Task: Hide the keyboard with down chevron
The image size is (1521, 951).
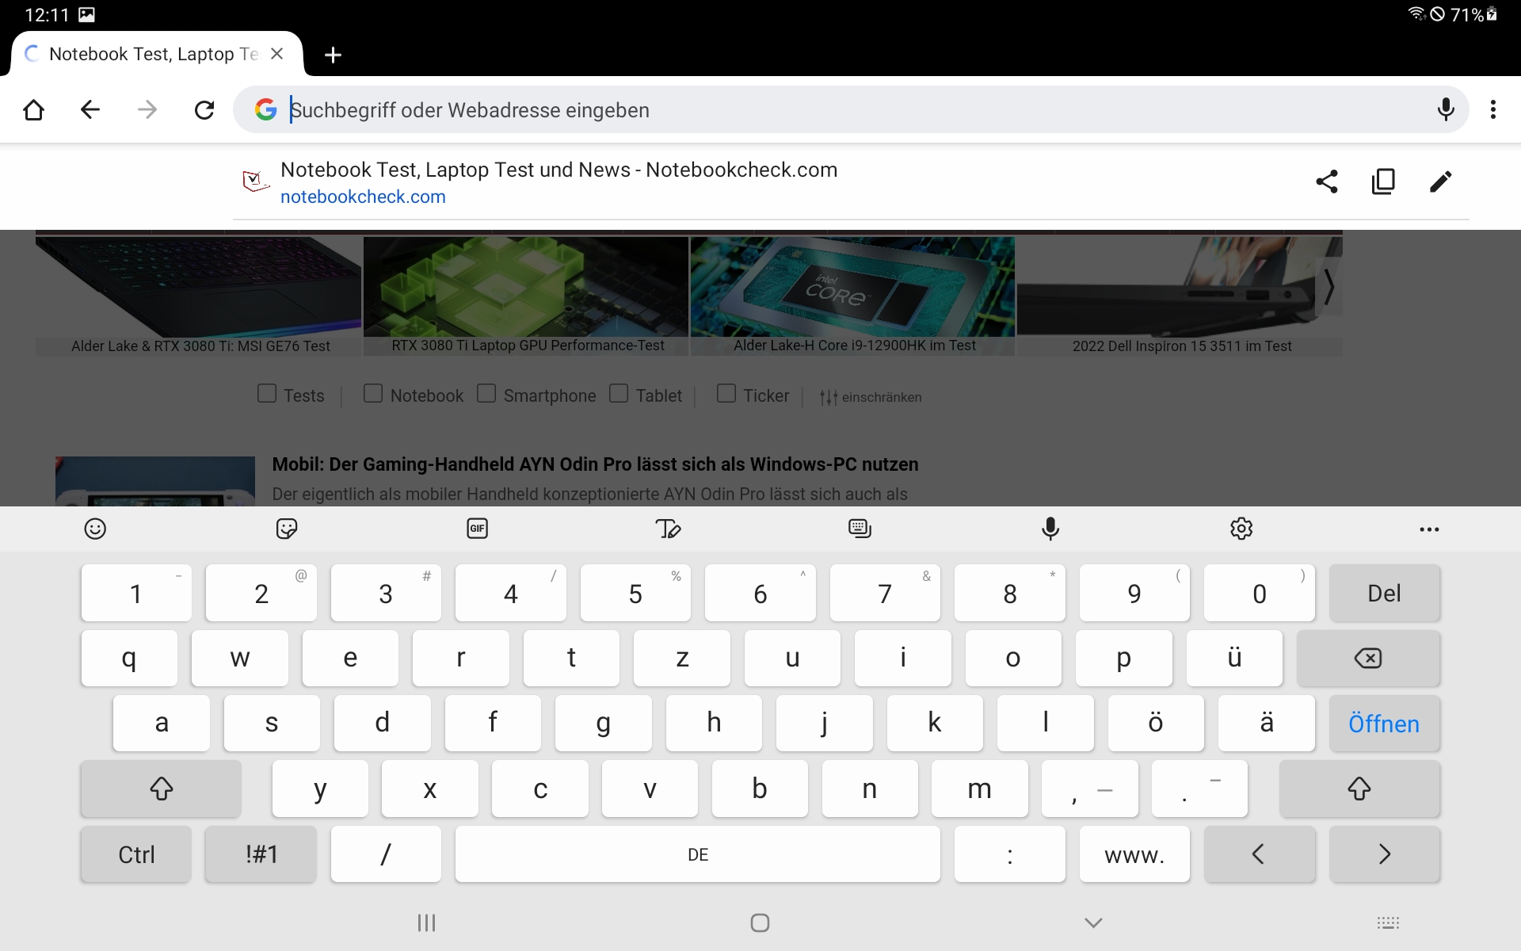Action: pos(1093,922)
